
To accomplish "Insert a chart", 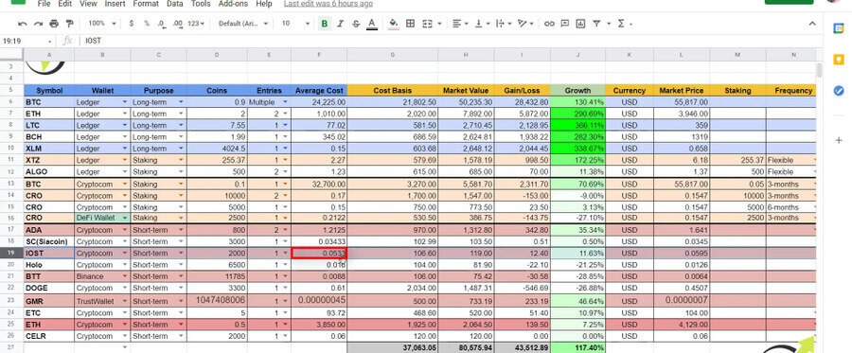I will click(x=581, y=24).
